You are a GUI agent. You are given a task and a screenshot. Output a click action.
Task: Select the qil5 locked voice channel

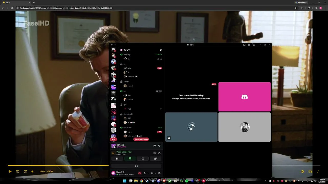(141, 105)
